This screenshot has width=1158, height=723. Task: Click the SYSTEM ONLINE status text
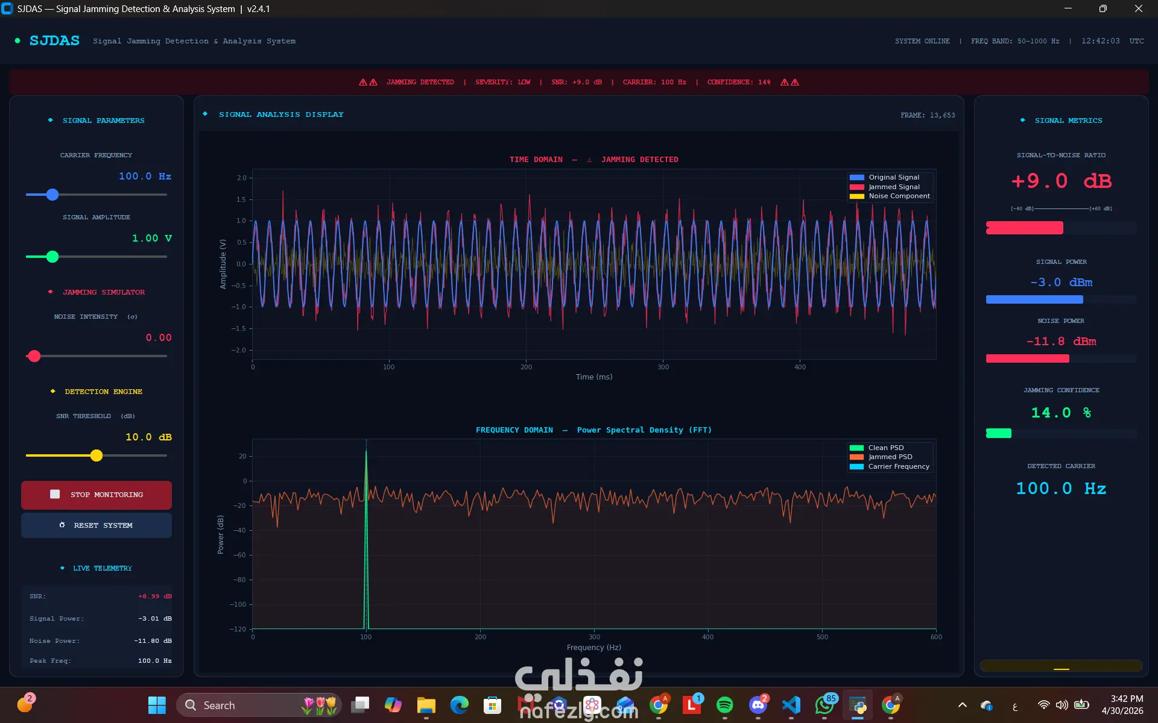click(x=922, y=41)
